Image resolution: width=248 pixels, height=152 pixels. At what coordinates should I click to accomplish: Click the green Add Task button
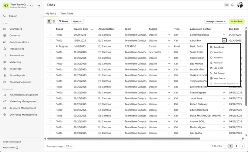tap(237, 22)
